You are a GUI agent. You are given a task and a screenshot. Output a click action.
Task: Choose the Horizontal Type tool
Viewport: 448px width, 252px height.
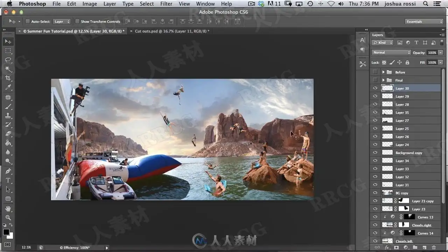(8, 180)
